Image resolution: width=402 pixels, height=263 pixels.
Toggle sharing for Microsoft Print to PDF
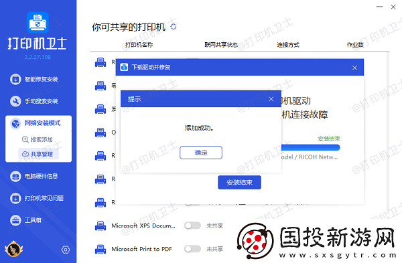pos(192,249)
